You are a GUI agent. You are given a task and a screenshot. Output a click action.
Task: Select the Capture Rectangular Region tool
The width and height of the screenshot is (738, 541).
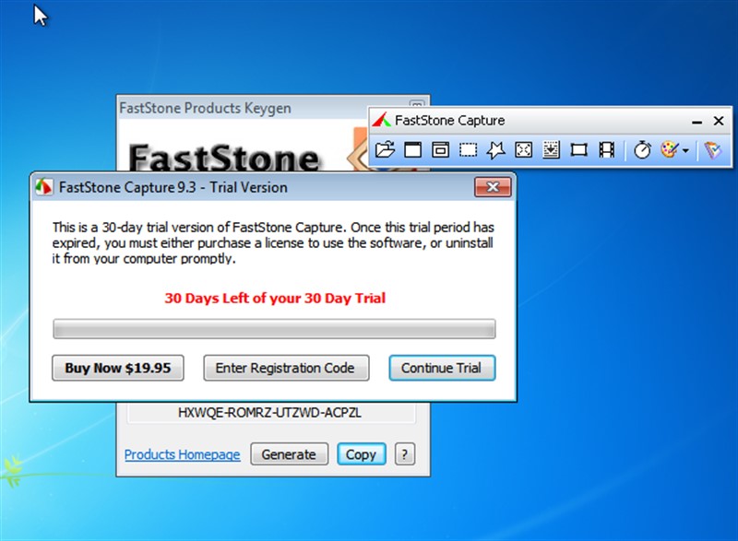tap(468, 150)
